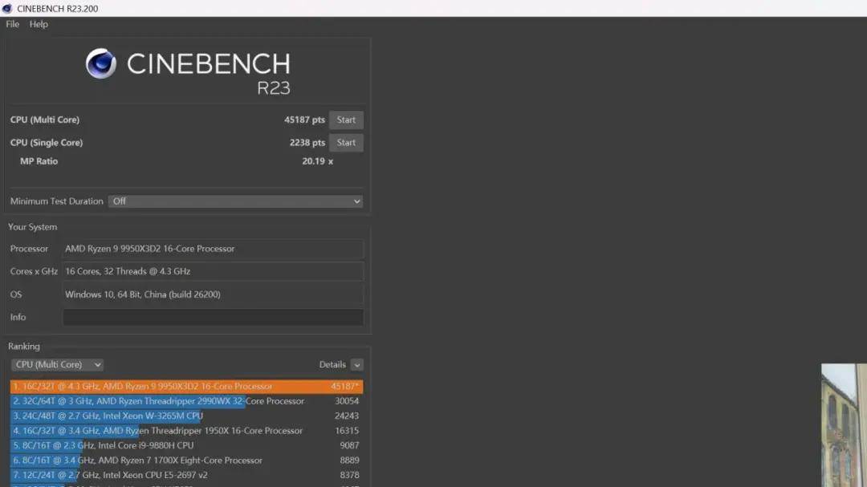The width and height of the screenshot is (867, 487).
Task: Click the Processor field with AMD Ryzen 9 9950X3D2
Action: click(x=213, y=249)
